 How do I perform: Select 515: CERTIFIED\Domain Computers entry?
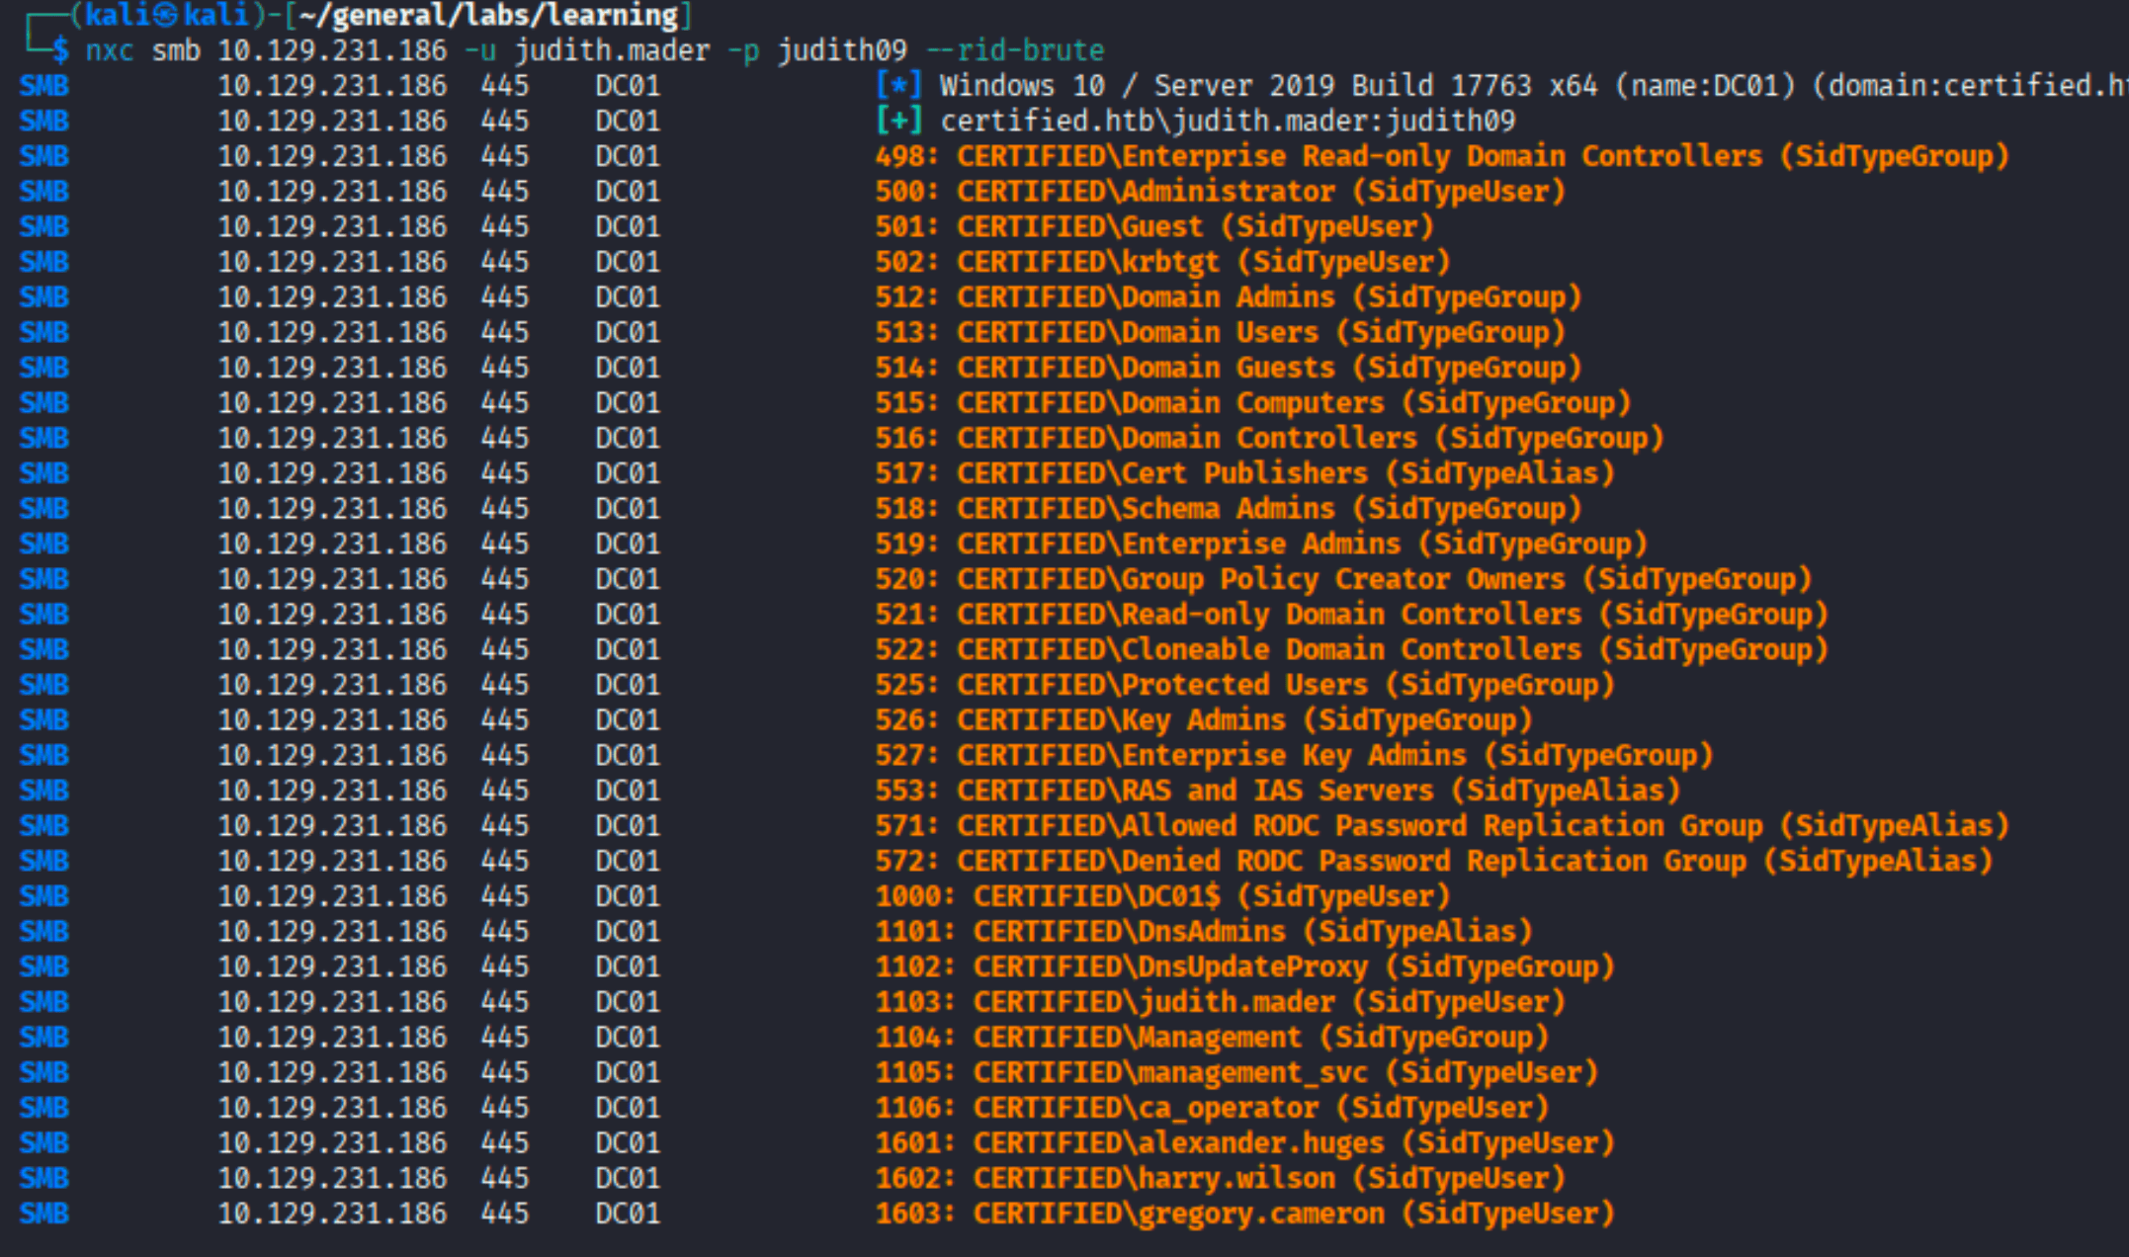[1253, 403]
